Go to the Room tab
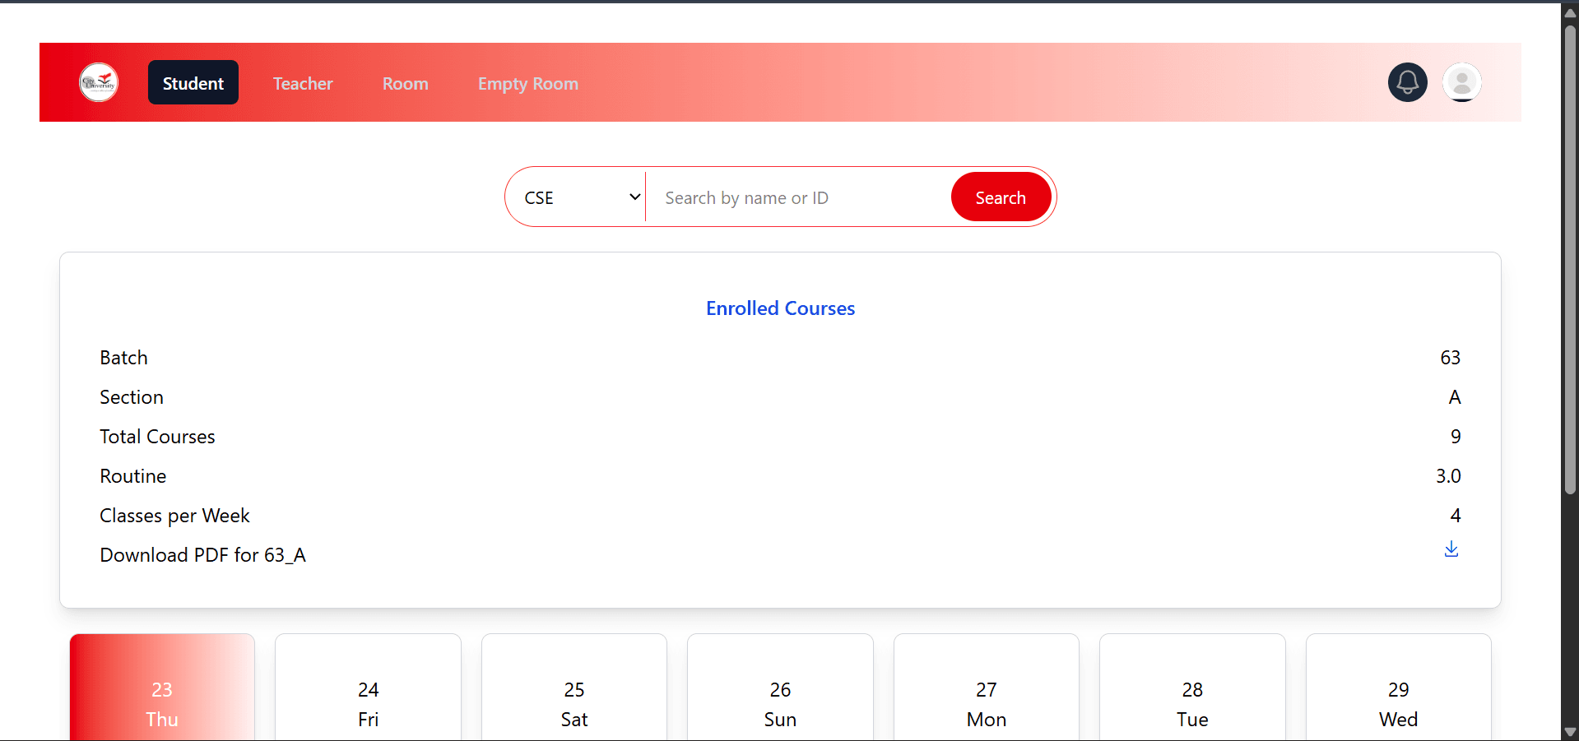This screenshot has height=741, width=1579. point(405,83)
